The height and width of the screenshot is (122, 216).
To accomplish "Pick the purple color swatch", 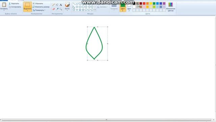I will click(164, 3).
